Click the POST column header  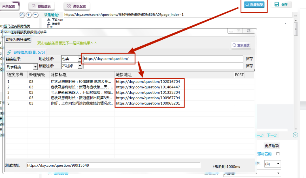click(239, 75)
